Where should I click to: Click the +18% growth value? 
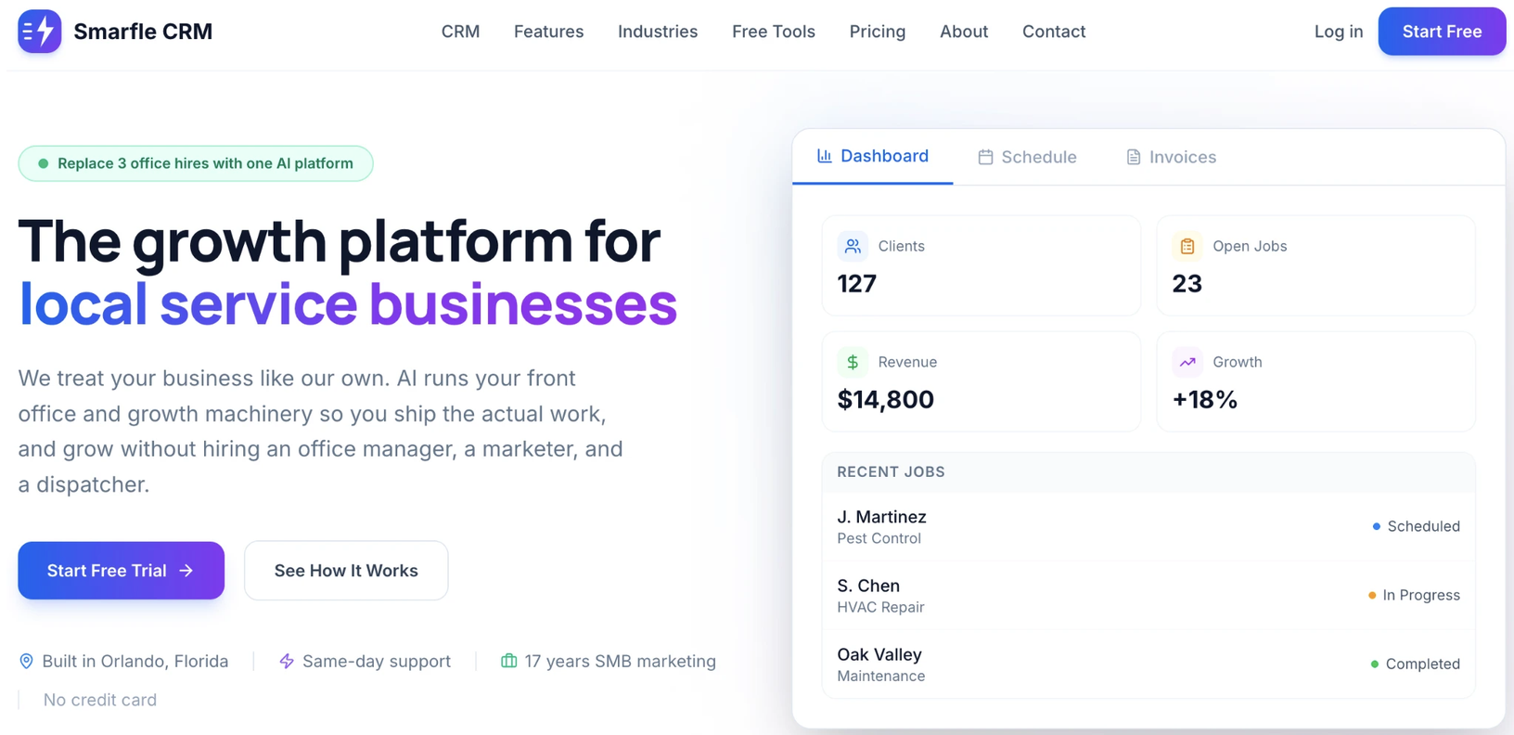pos(1204,400)
